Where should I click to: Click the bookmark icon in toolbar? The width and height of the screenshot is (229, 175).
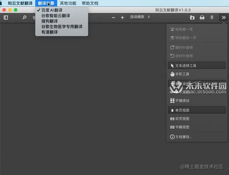[212, 18]
